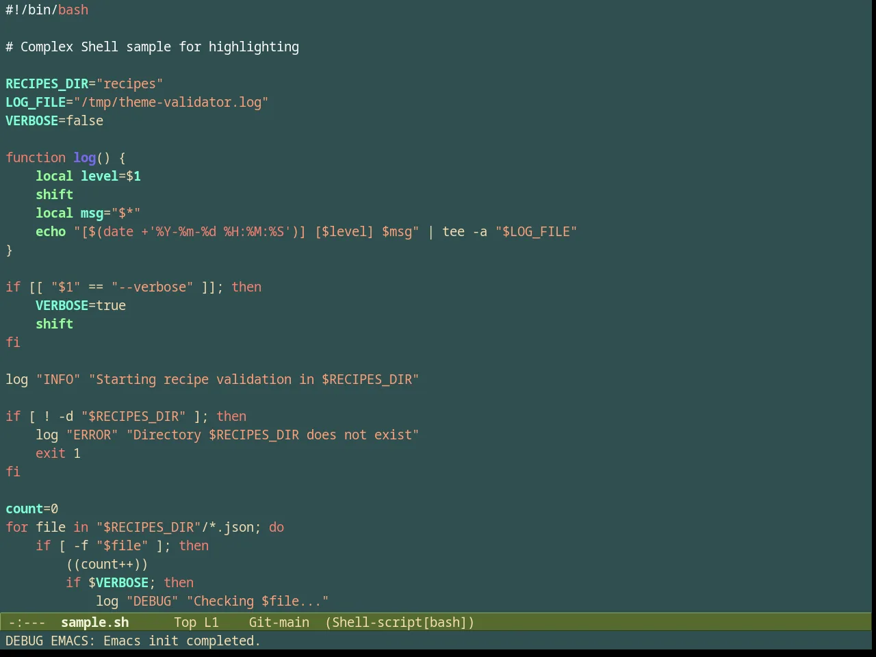
Task: Click the Git-main version control indicator
Action: tap(279, 622)
